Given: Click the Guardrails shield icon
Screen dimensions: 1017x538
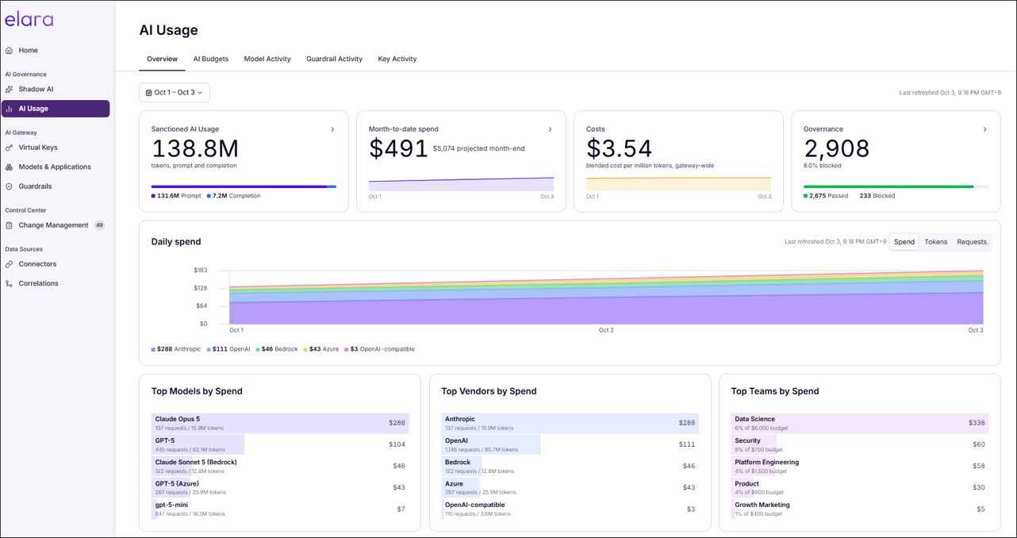Looking at the screenshot, I should pyautogui.click(x=10, y=186).
